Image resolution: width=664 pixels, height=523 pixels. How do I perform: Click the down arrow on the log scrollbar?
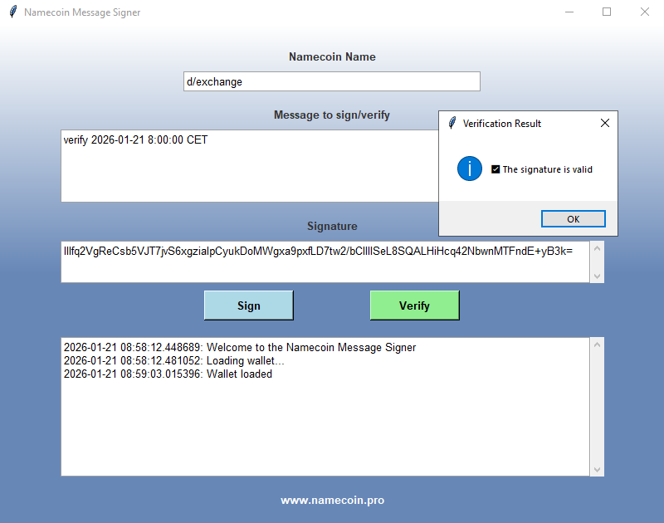pos(596,467)
